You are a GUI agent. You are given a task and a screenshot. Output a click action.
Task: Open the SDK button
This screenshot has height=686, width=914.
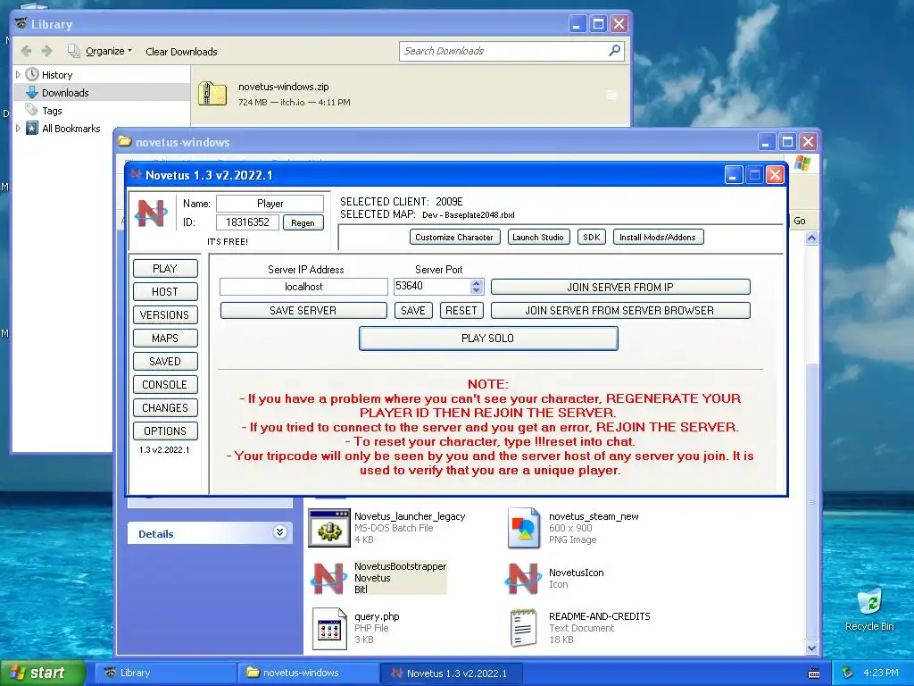[592, 237]
